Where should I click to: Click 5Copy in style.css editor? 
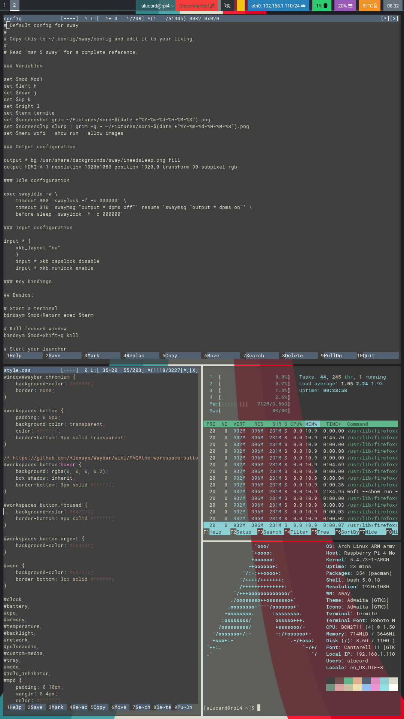pyautogui.click(x=98, y=707)
